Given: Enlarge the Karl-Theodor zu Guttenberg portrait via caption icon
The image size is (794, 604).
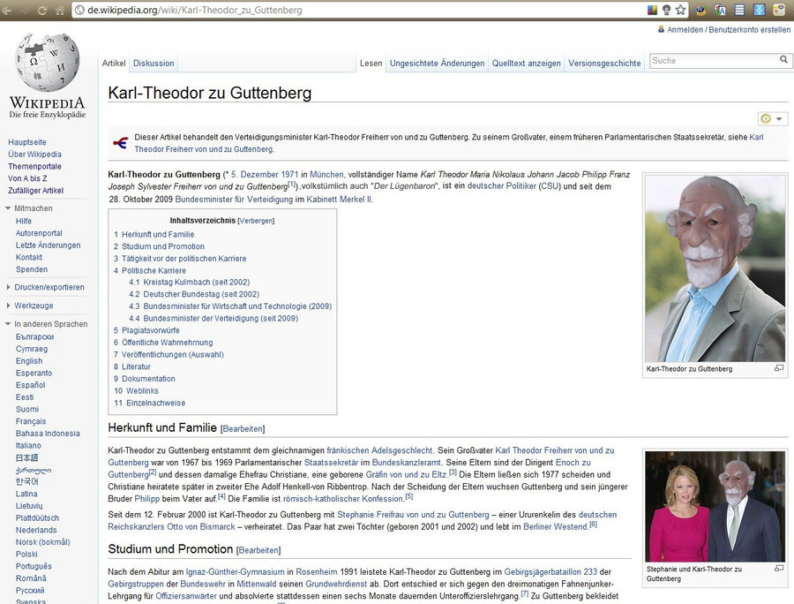Looking at the screenshot, I should point(779,368).
